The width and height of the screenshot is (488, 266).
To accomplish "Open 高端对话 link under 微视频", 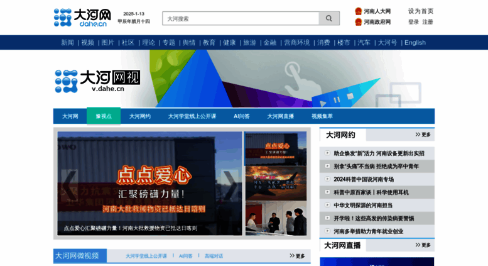I will click(214, 256).
